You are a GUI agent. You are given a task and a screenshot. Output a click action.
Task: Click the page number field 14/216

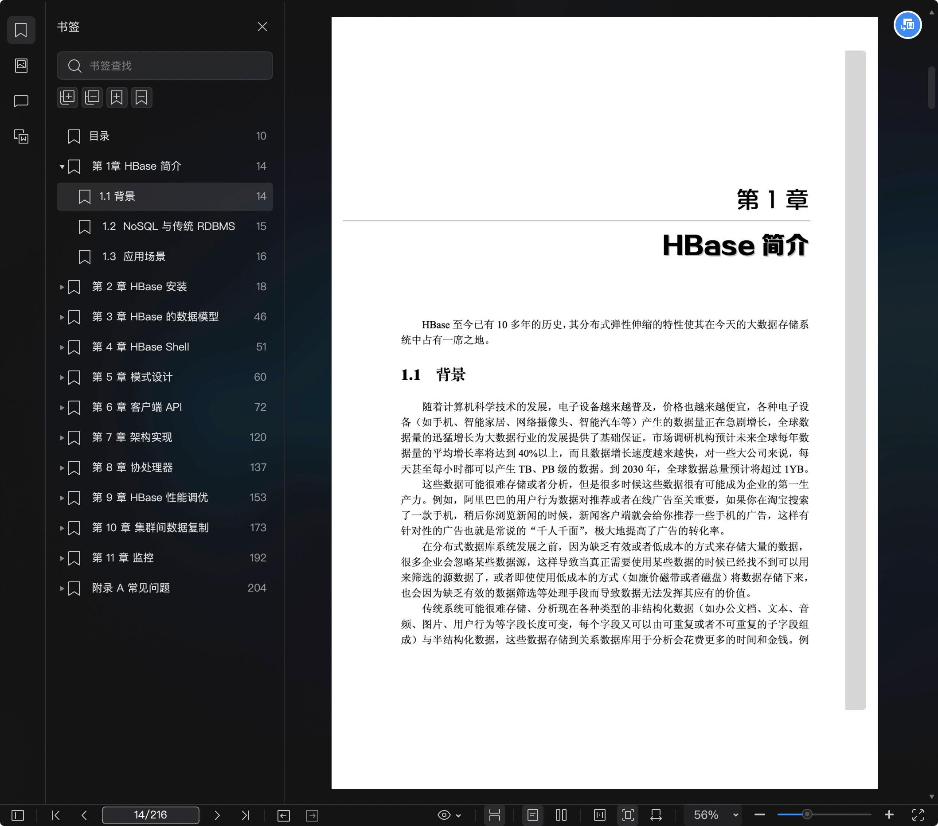tap(151, 815)
